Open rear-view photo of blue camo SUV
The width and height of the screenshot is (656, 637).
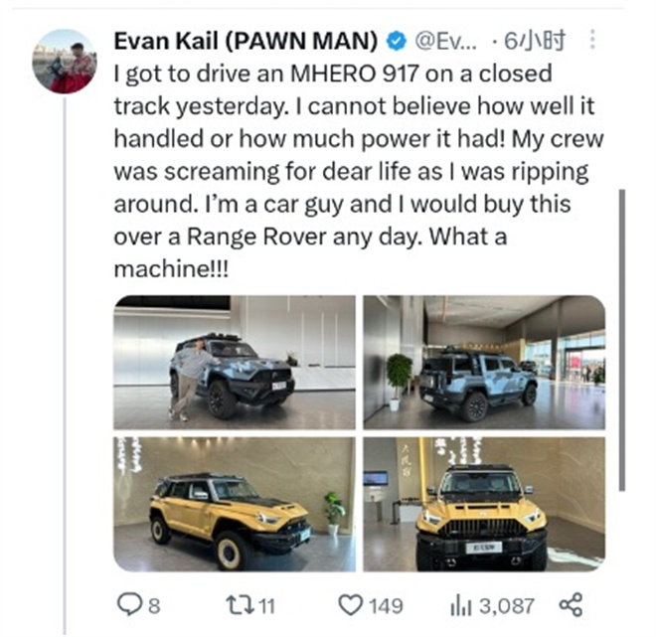[484, 362]
